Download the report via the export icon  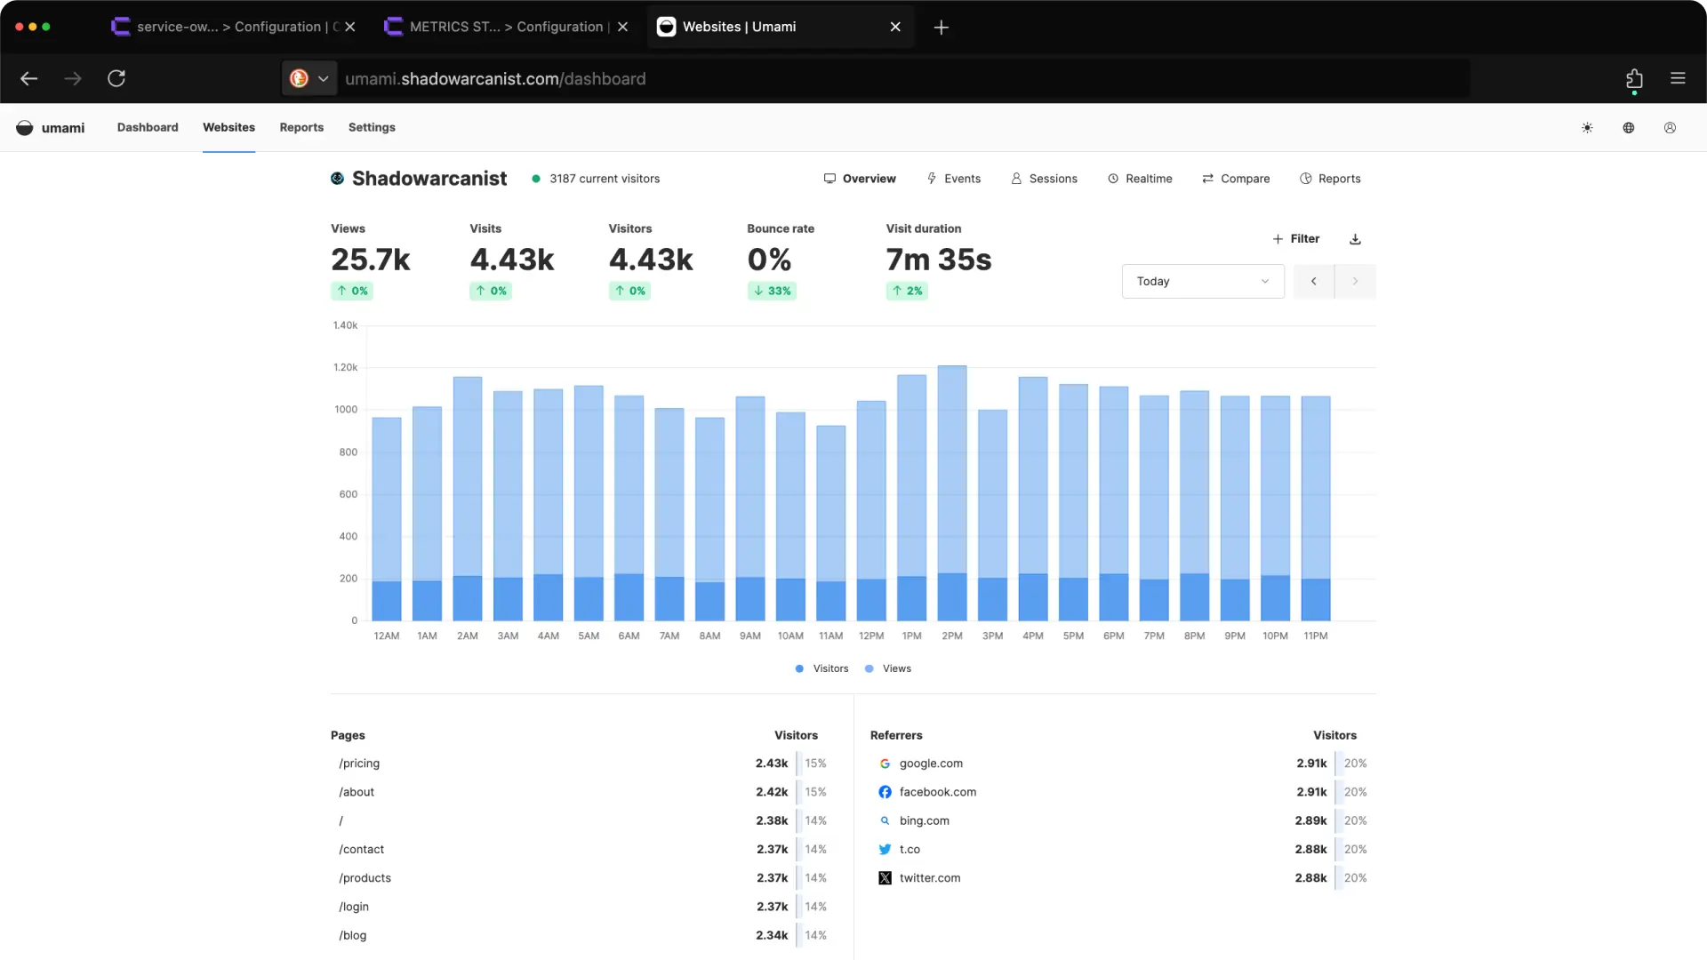[1355, 238]
